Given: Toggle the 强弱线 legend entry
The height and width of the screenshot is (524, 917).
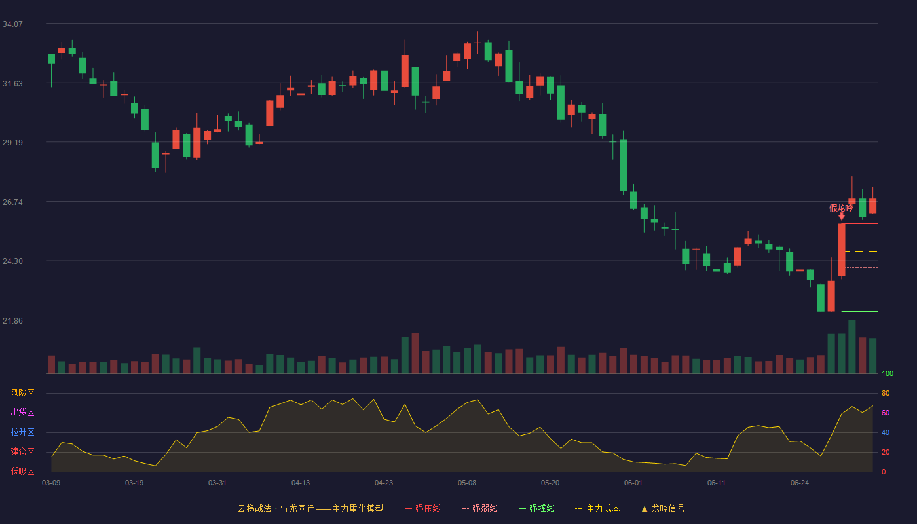Looking at the screenshot, I should pyautogui.click(x=479, y=508).
